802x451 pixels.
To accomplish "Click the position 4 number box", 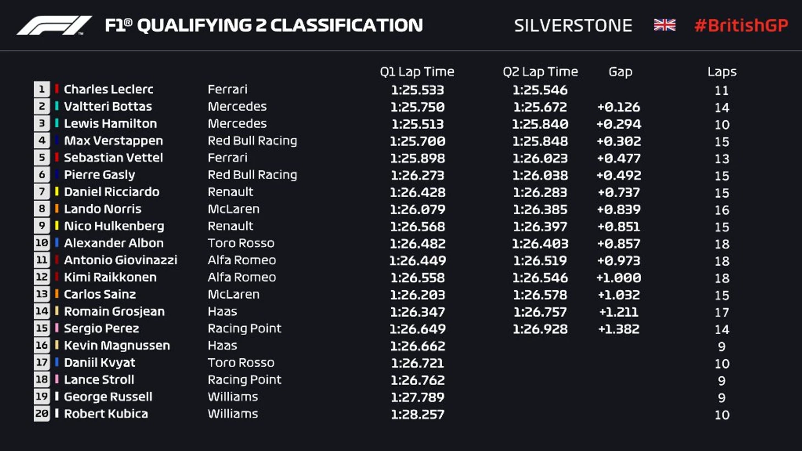I will coord(42,141).
